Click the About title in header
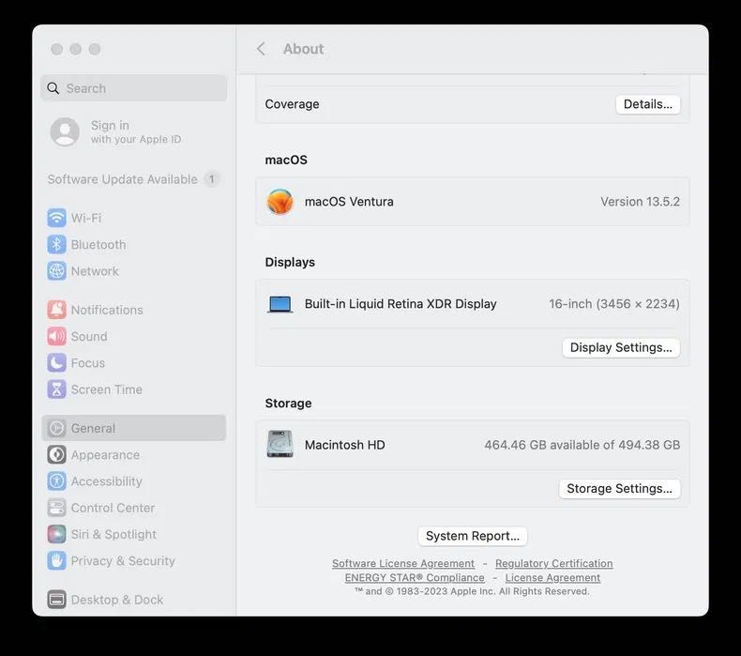 tap(303, 49)
